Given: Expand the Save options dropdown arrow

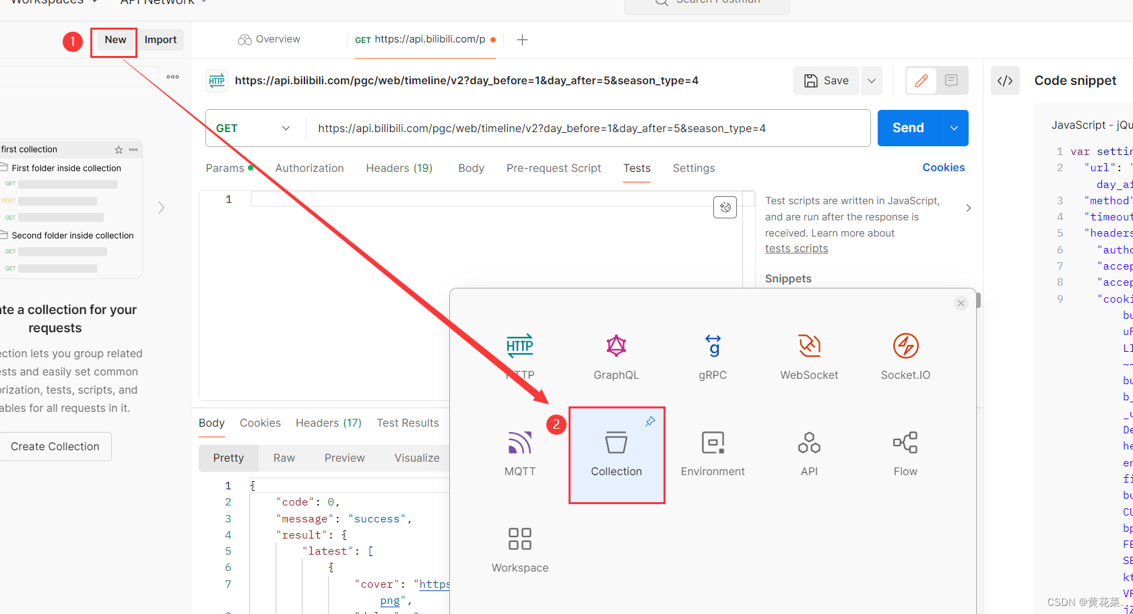Looking at the screenshot, I should pos(872,81).
